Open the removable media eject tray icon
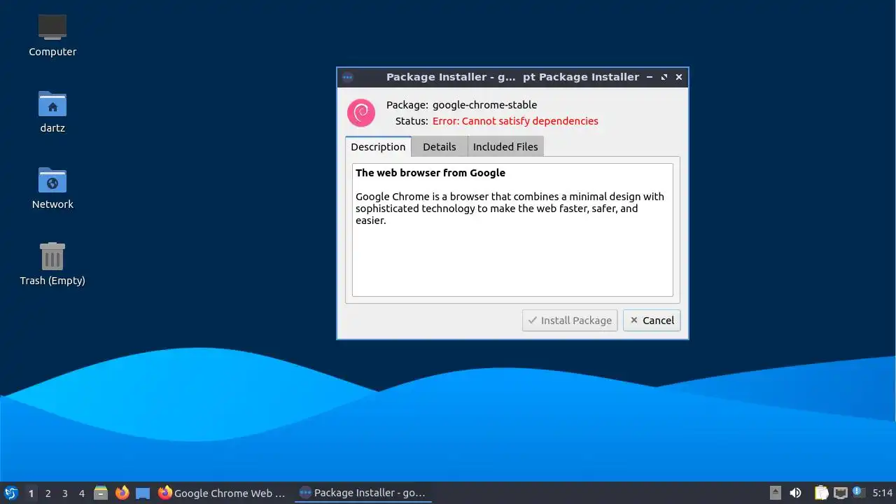Screen dimensions: 896x504 coord(776,493)
